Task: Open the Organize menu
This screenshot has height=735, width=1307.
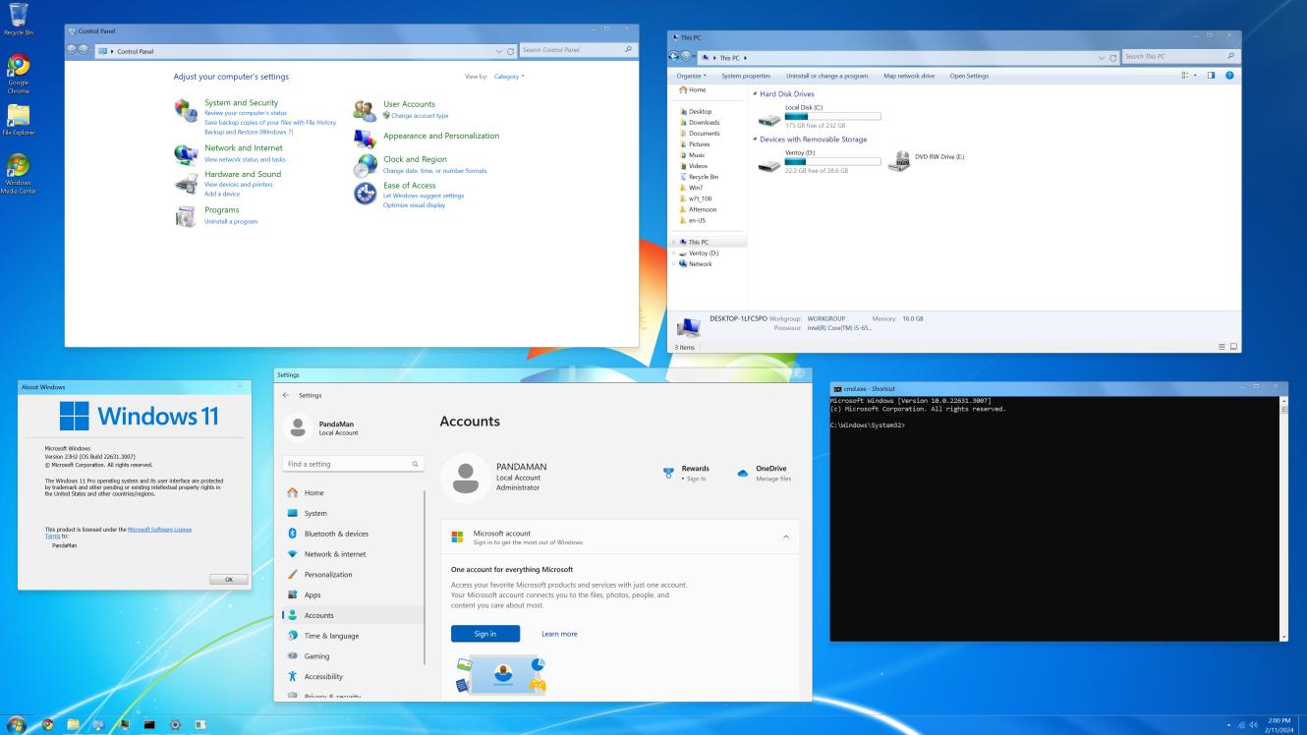Action: [692, 76]
